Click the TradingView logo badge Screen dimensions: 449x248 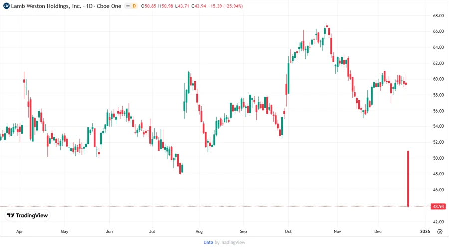[x=28, y=216]
